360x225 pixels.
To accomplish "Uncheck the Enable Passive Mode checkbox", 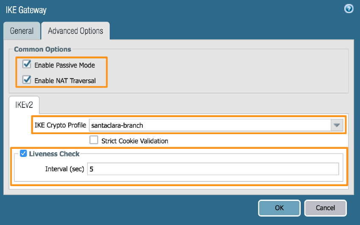I will [x=27, y=65].
